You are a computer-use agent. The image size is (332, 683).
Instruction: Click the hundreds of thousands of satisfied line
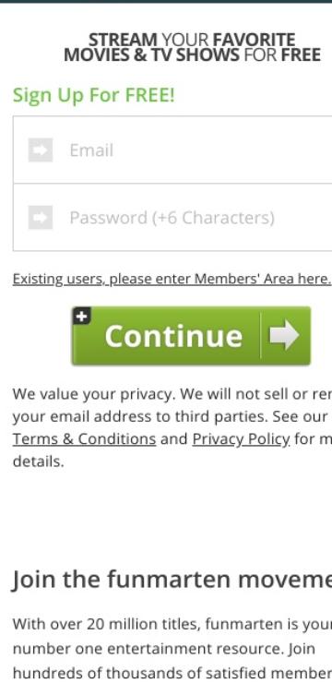172,673
